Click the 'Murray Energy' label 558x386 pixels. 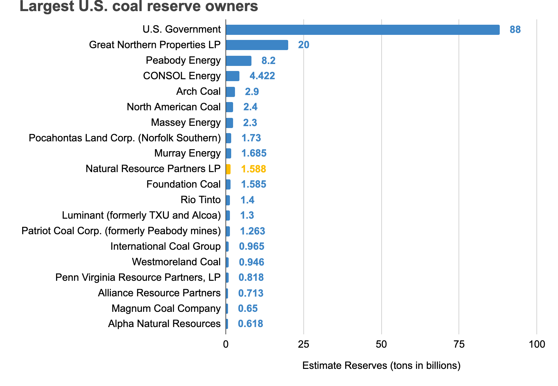pyautogui.click(x=187, y=153)
